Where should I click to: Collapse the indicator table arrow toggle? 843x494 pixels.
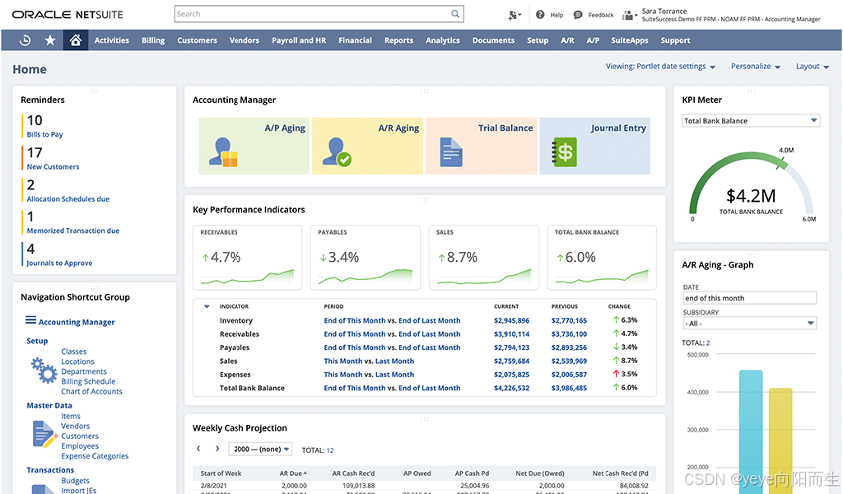point(207,306)
